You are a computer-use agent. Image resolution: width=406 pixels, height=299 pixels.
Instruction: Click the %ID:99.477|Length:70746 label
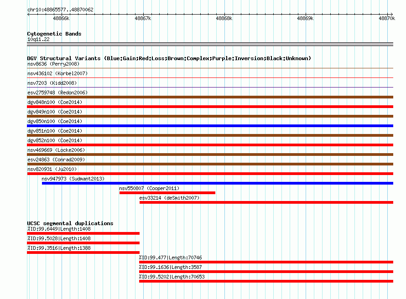click(170, 258)
